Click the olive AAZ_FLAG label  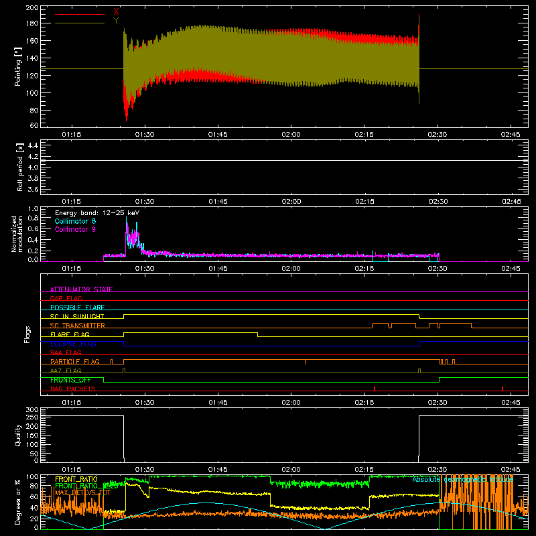(66, 371)
